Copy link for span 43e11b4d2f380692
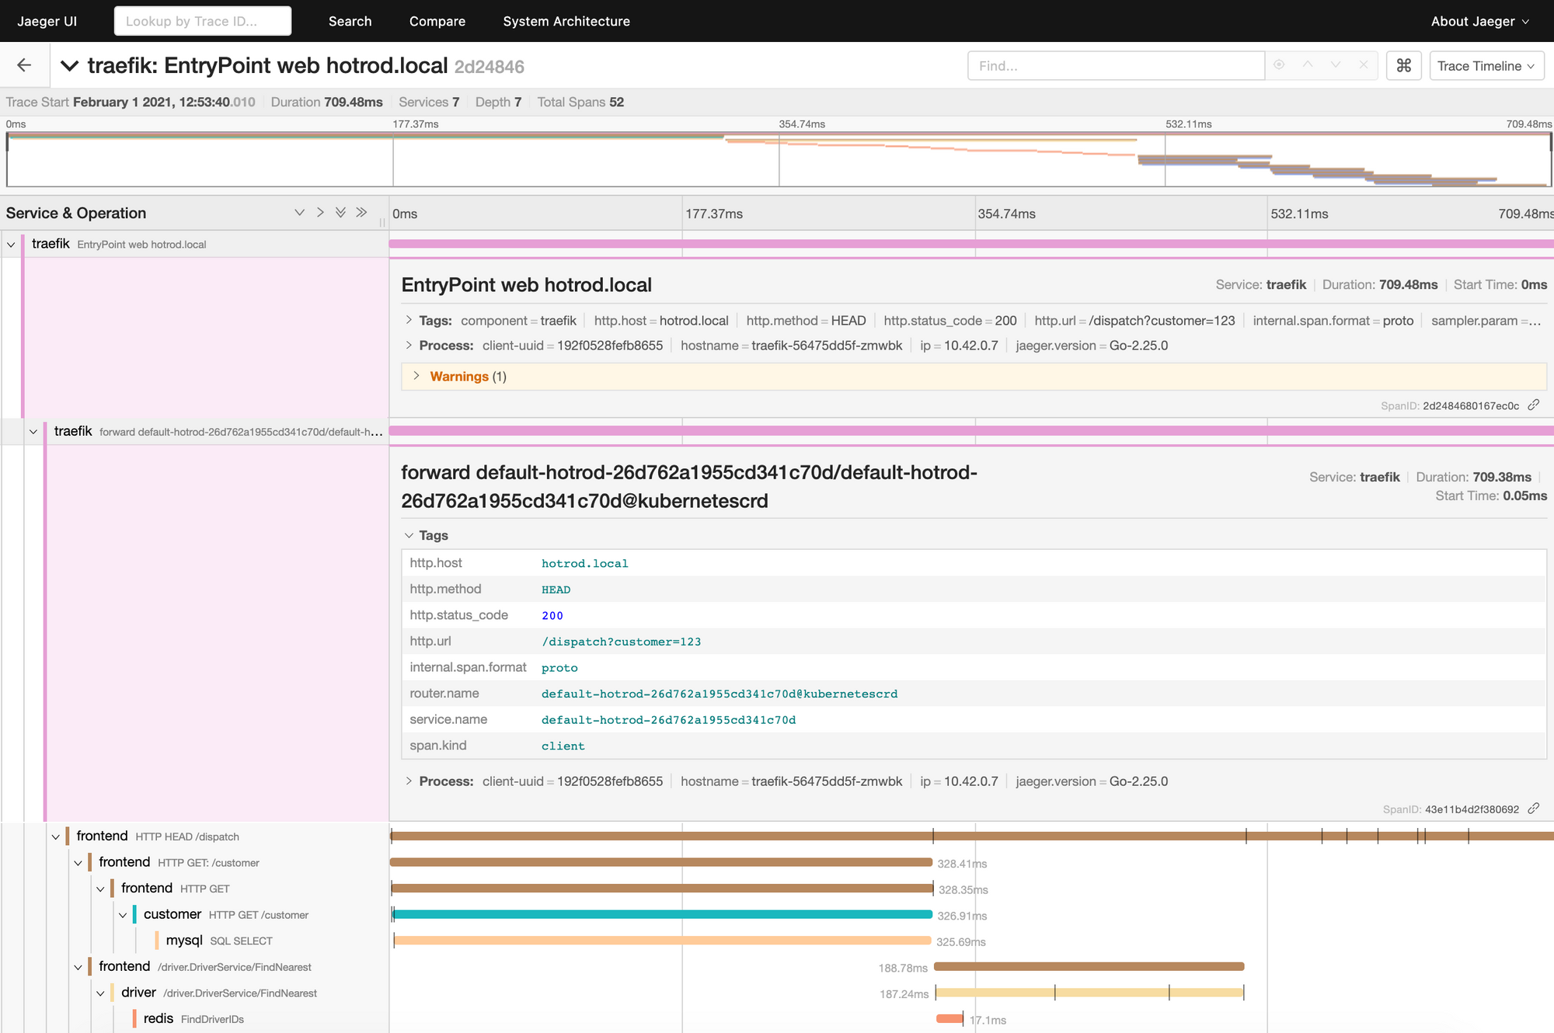Viewport: 1554px width, 1033px height. coord(1533,809)
